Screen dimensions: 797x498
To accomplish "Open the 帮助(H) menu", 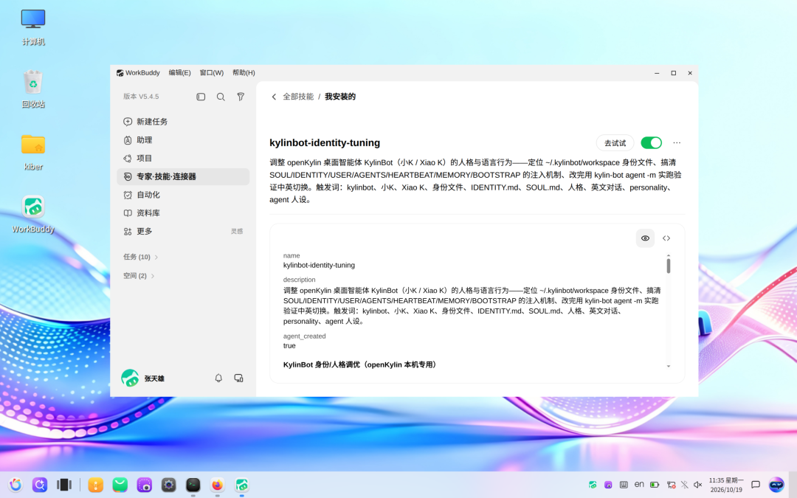I will [244, 72].
